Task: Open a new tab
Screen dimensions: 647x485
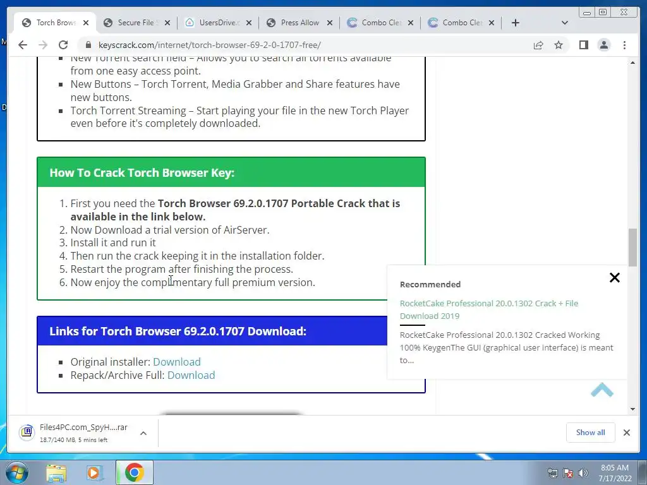Action: pos(516,23)
